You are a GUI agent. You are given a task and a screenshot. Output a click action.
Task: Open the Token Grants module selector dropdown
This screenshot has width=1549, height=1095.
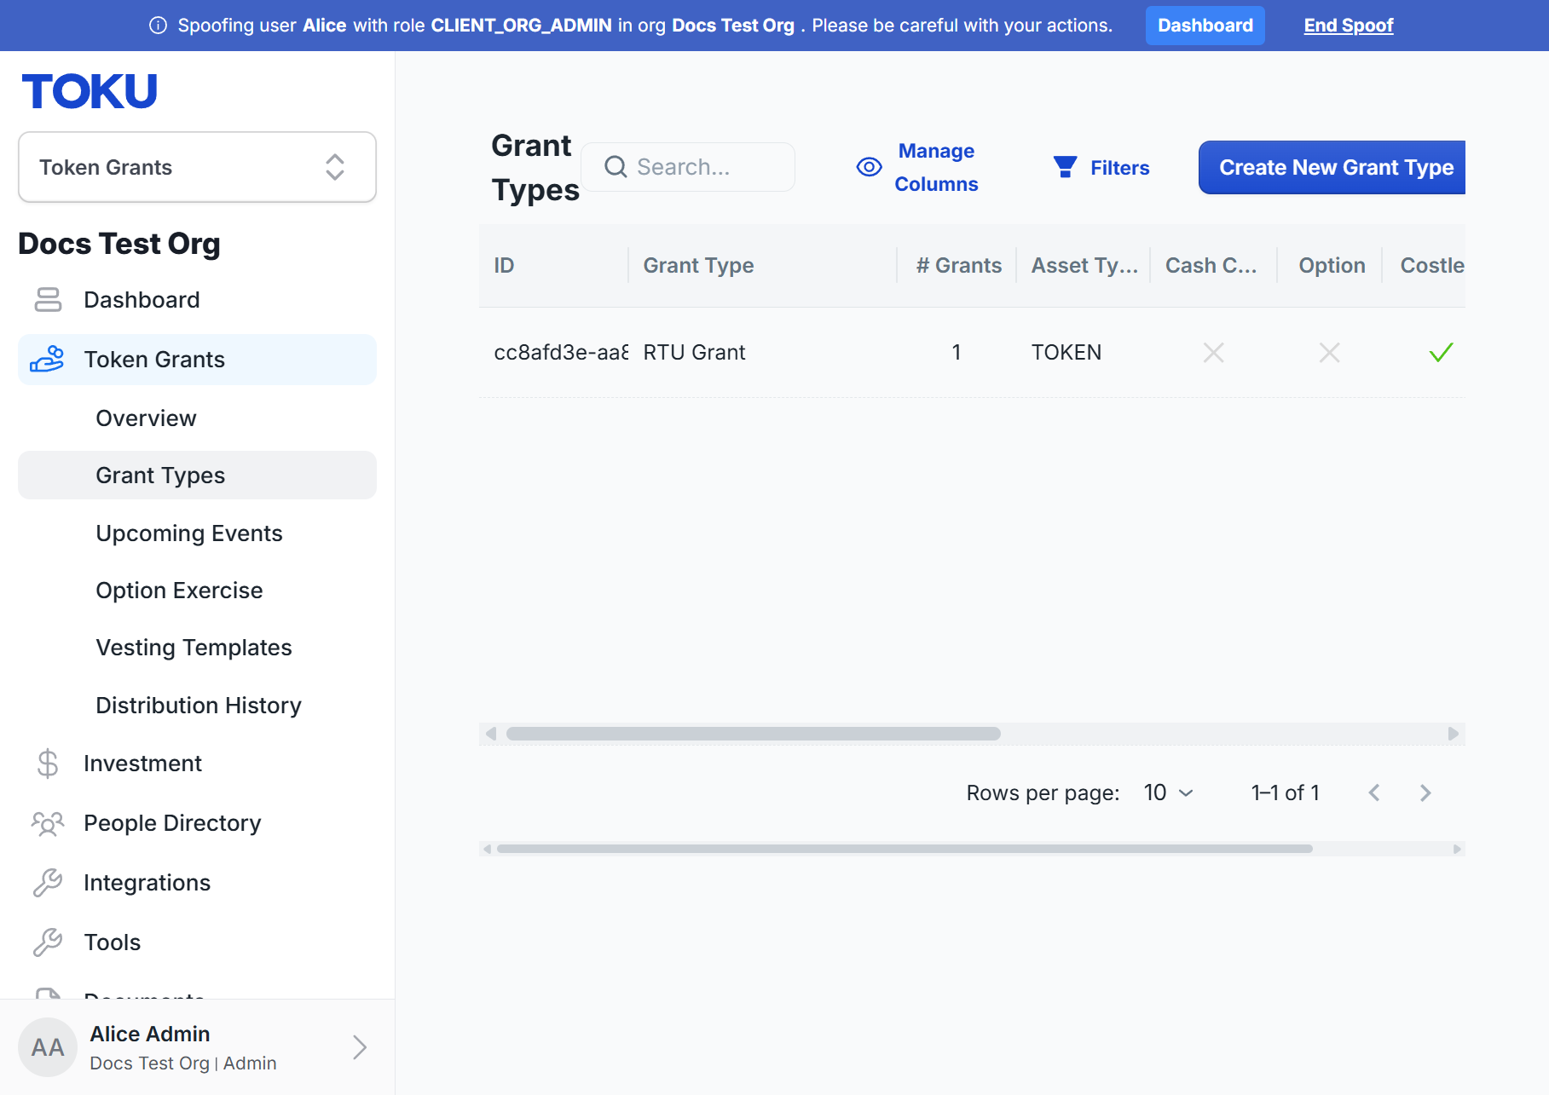(x=197, y=167)
